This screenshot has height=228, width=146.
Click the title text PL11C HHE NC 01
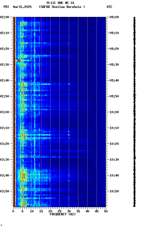coord(61,3)
